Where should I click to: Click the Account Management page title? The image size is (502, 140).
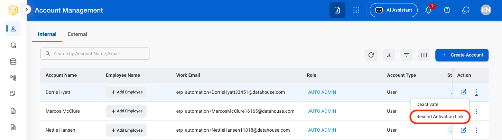point(69,10)
